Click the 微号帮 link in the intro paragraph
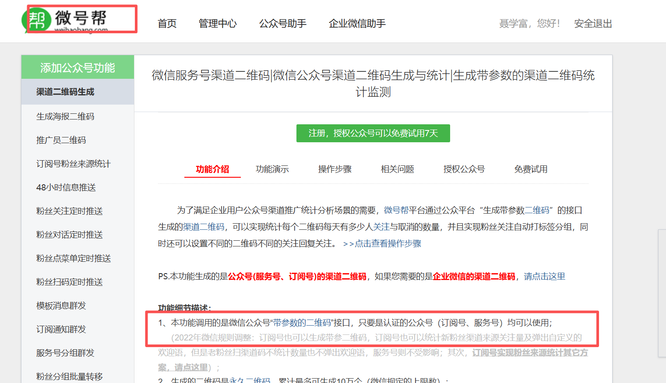The image size is (666, 383). coord(396,211)
